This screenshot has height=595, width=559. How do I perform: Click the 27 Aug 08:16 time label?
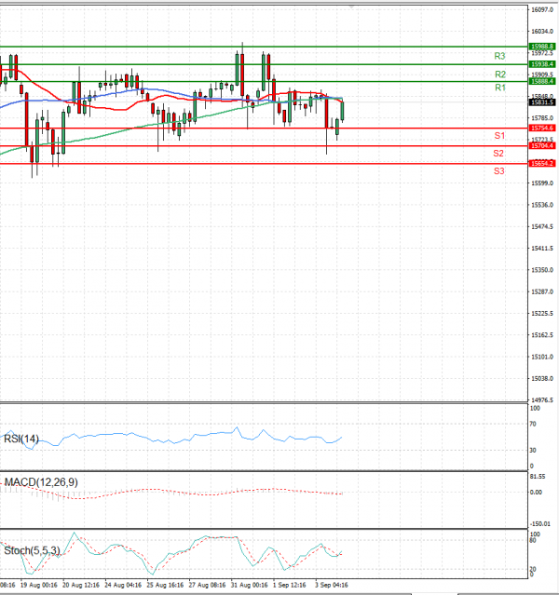click(208, 585)
